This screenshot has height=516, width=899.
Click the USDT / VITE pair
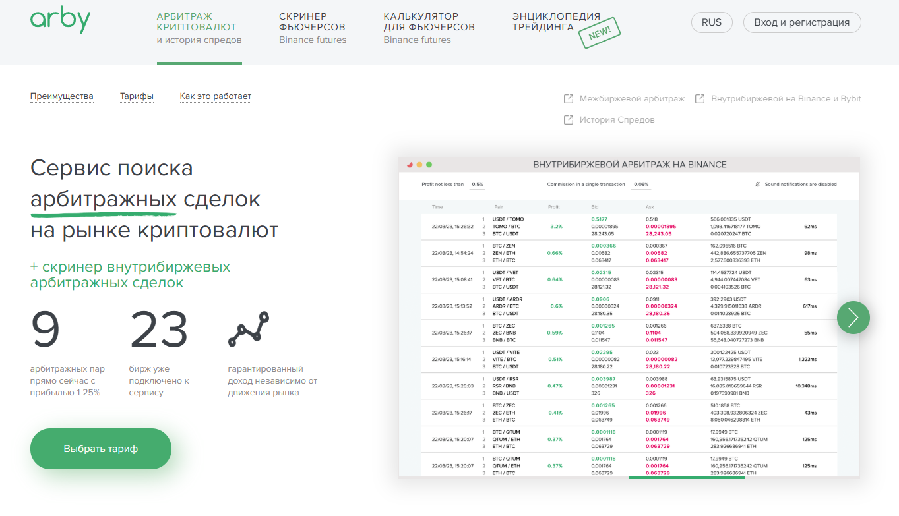tap(506, 352)
